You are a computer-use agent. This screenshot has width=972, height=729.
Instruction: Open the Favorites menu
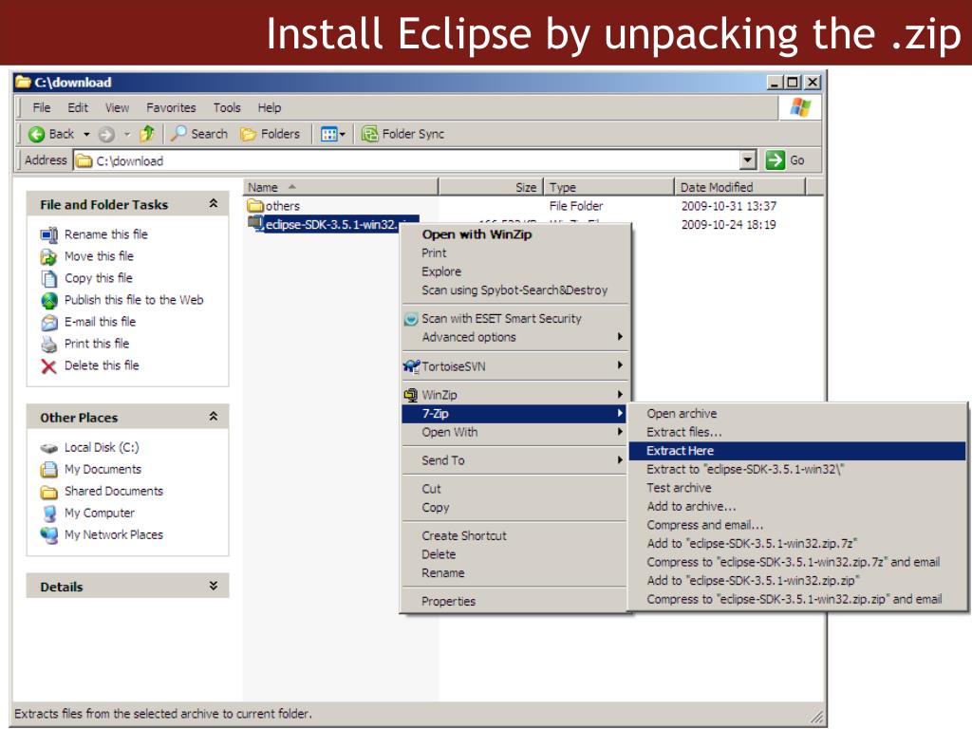point(171,108)
